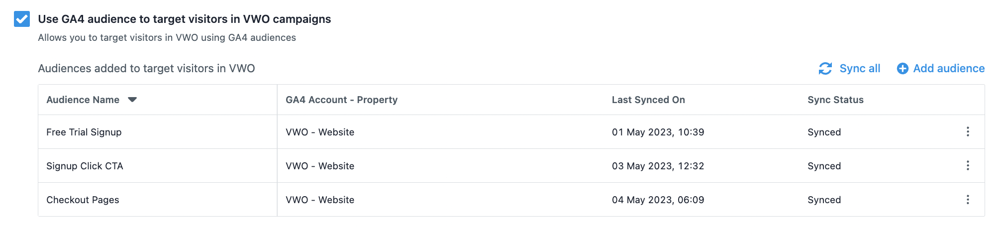Open kebab menu for Free Trial Signup
Screen dimensions: 1004x242
pyautogui.click(x=968, y=131)
